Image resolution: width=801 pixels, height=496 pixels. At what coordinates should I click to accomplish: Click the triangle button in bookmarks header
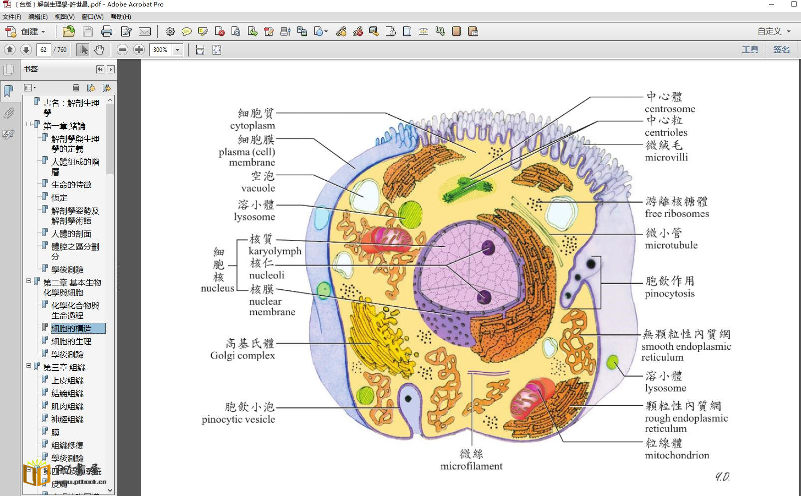[111, 69]
